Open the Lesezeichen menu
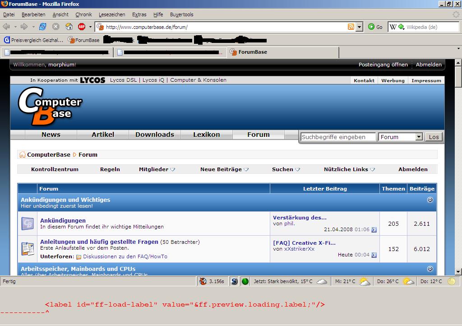 point(112,14)
